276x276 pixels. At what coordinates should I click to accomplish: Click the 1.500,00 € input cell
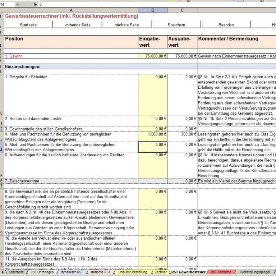152,134
